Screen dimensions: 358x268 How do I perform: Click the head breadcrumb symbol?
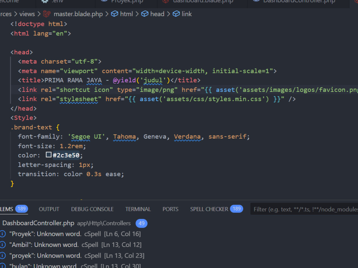(157, 14)
